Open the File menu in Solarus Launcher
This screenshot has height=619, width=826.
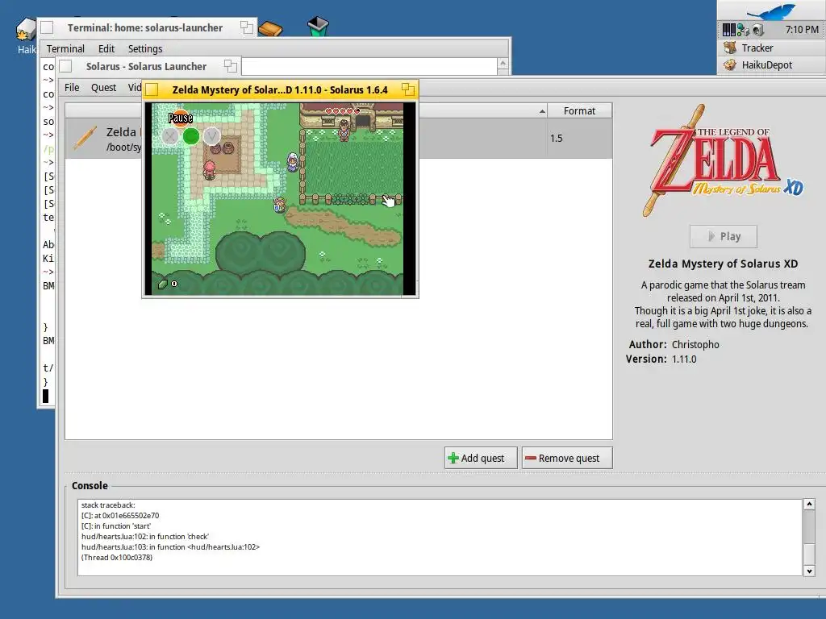pos(72,87)
